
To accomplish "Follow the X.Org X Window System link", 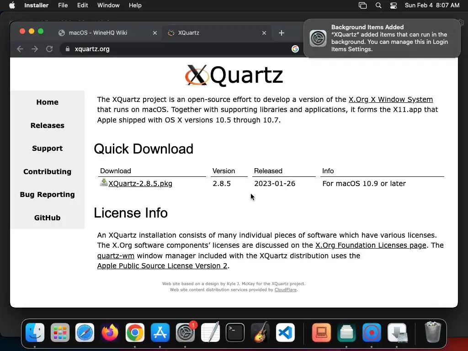I will (x=391, y=99).
